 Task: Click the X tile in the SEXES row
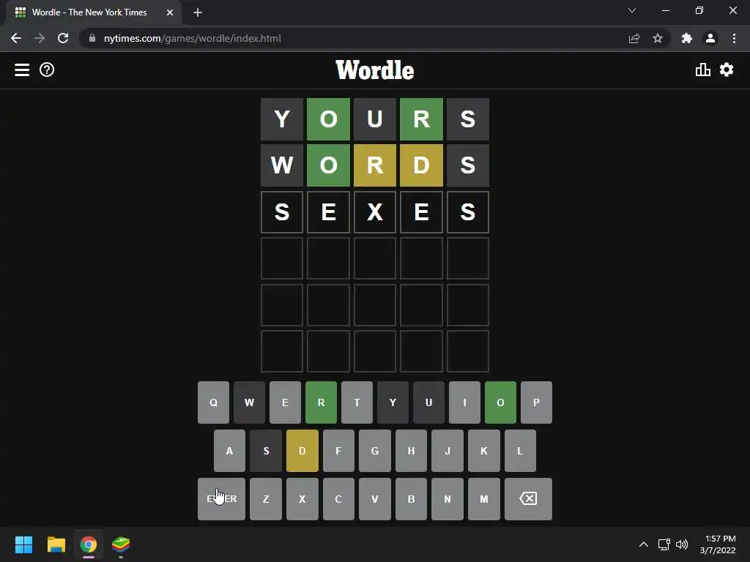click(375, 211)
